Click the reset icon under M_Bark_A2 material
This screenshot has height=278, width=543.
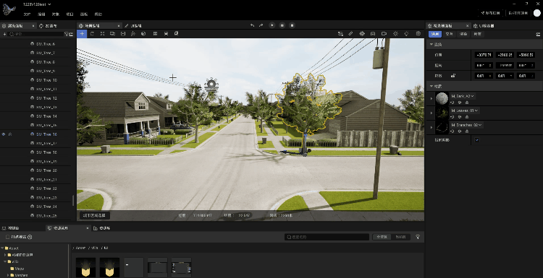[x=452, y=103]
